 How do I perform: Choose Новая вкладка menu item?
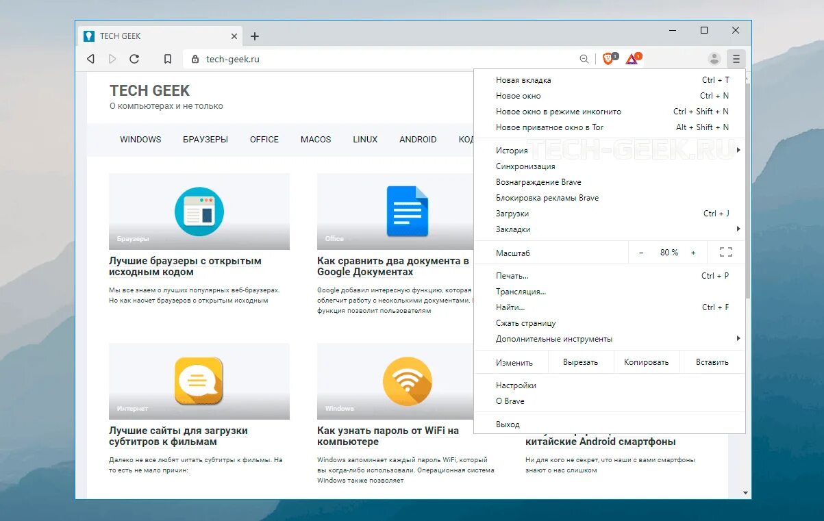(609, 80)
